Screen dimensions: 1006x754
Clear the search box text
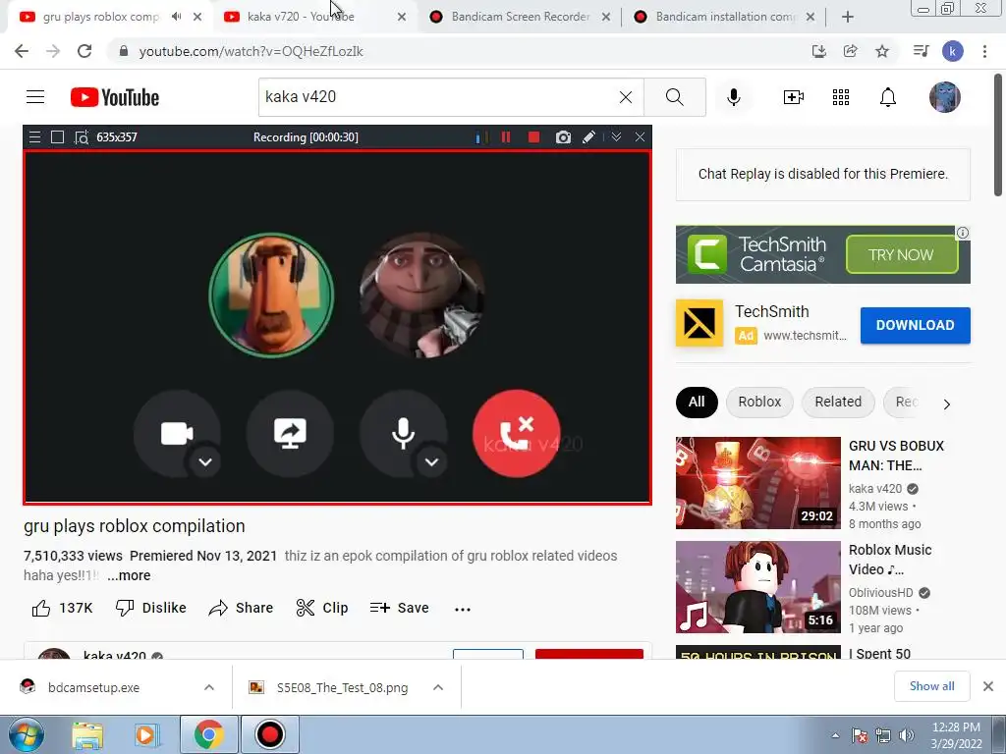pyautogui.click(x=626, y=97)
